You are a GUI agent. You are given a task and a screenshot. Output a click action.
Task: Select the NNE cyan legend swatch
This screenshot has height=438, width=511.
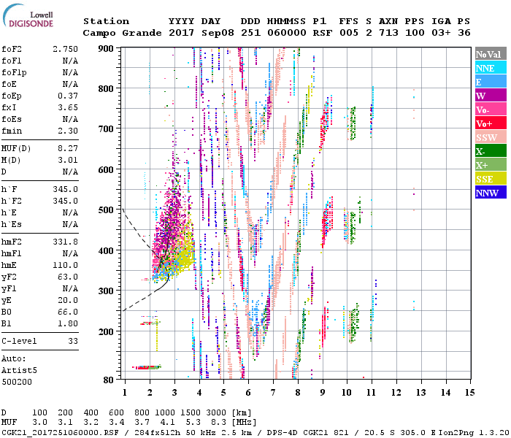coord(491,68)
